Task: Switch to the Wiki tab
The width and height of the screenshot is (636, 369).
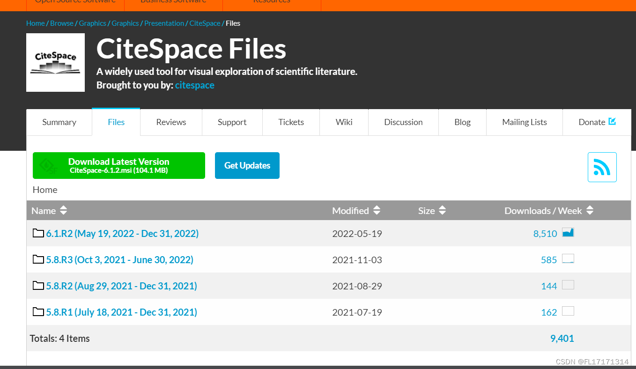Action: pos(344,122)
